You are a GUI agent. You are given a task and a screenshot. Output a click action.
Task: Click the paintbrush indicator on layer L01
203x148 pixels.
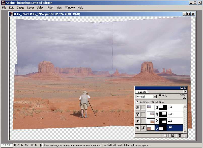(143, 128)
